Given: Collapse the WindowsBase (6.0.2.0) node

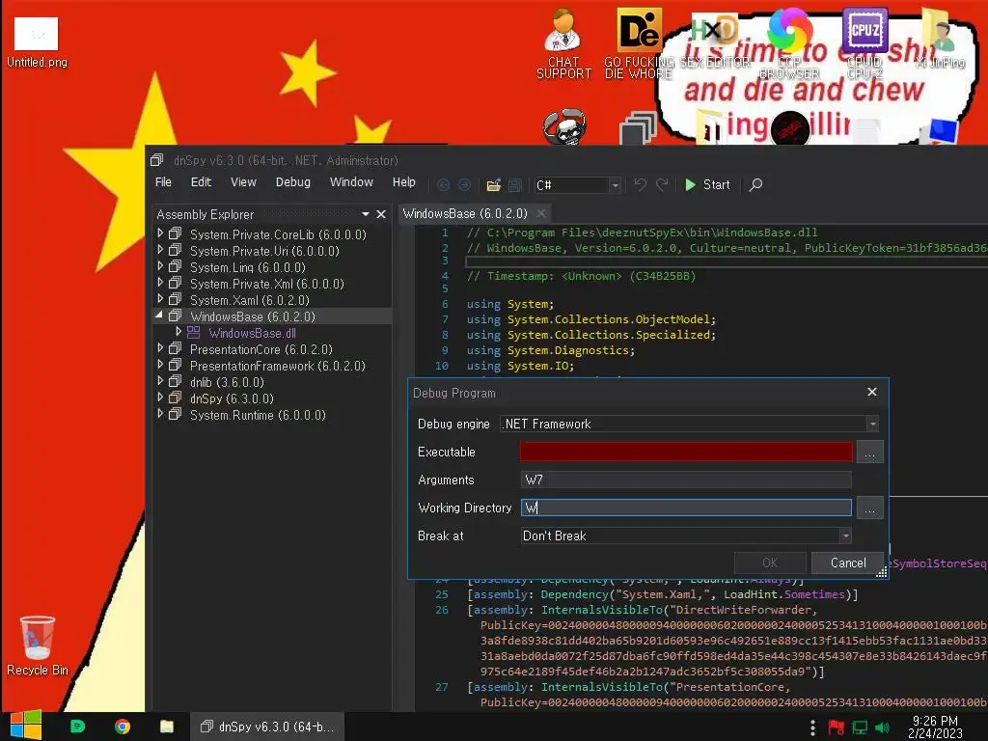Looking at the screenshot, I should pyautogui.click(x=159, y=316).
